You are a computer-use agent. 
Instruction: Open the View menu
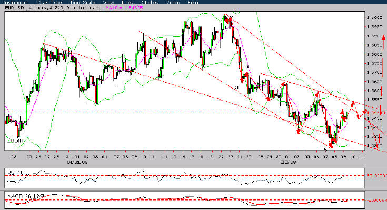tap(108, 2)
